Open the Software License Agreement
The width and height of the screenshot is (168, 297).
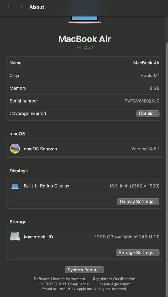pos(60,279)
